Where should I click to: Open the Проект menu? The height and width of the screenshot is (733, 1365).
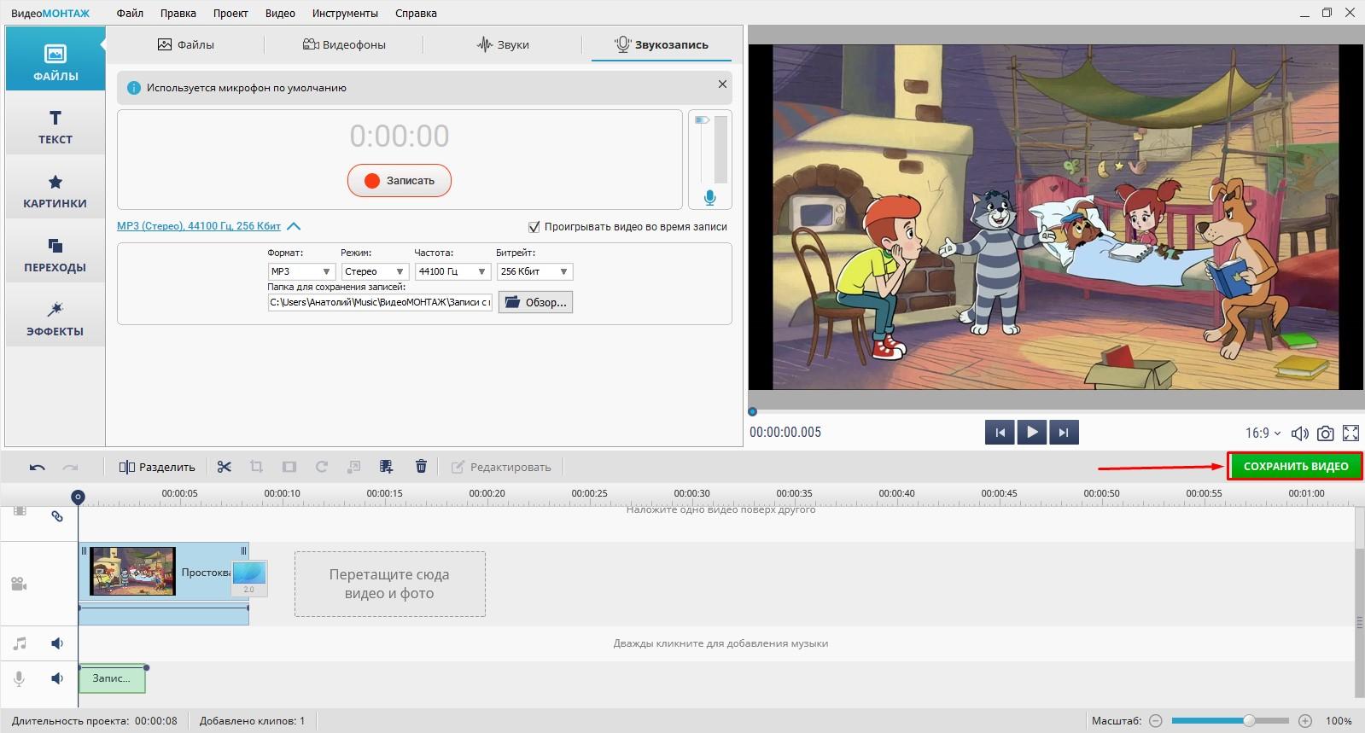click(x=230, y=13)
